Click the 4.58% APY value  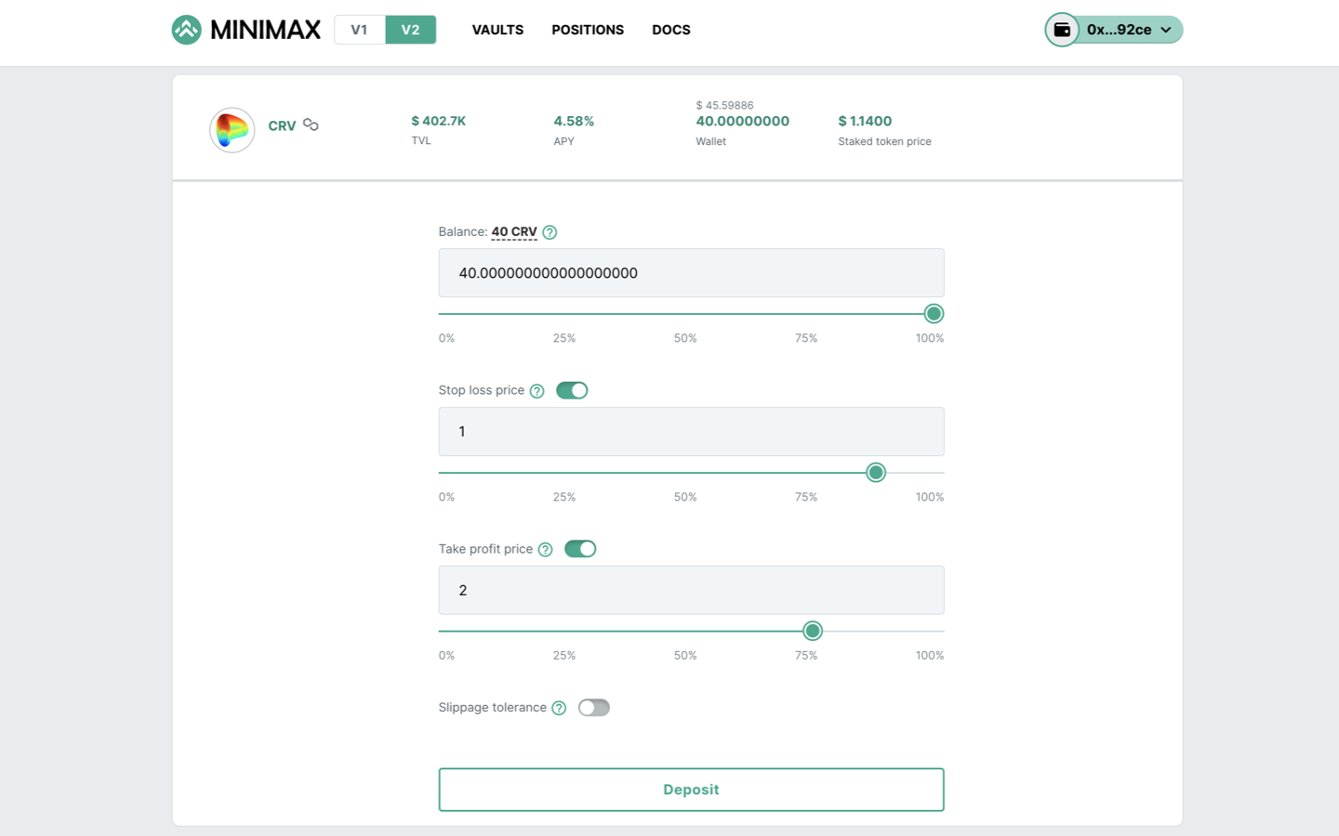tap(574, 121)
